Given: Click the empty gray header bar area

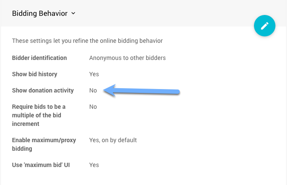Looking at the screenshot, I should [x=163, y=13].
